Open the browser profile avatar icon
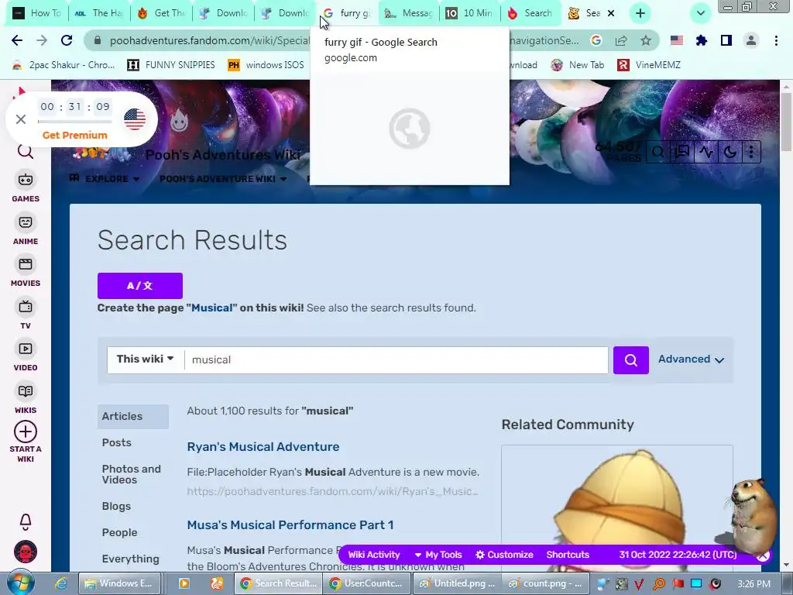 tap(751, 40)
